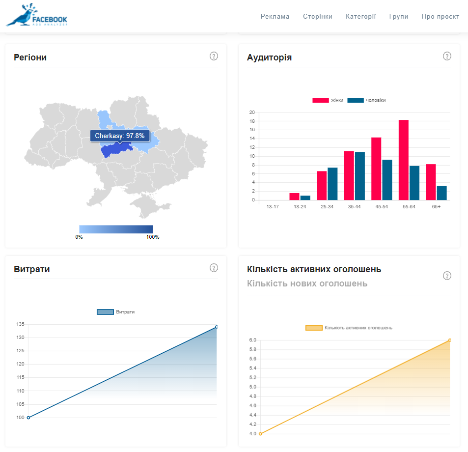
Task: Open help icon for Витрати panel
Action: click(214, 268)
